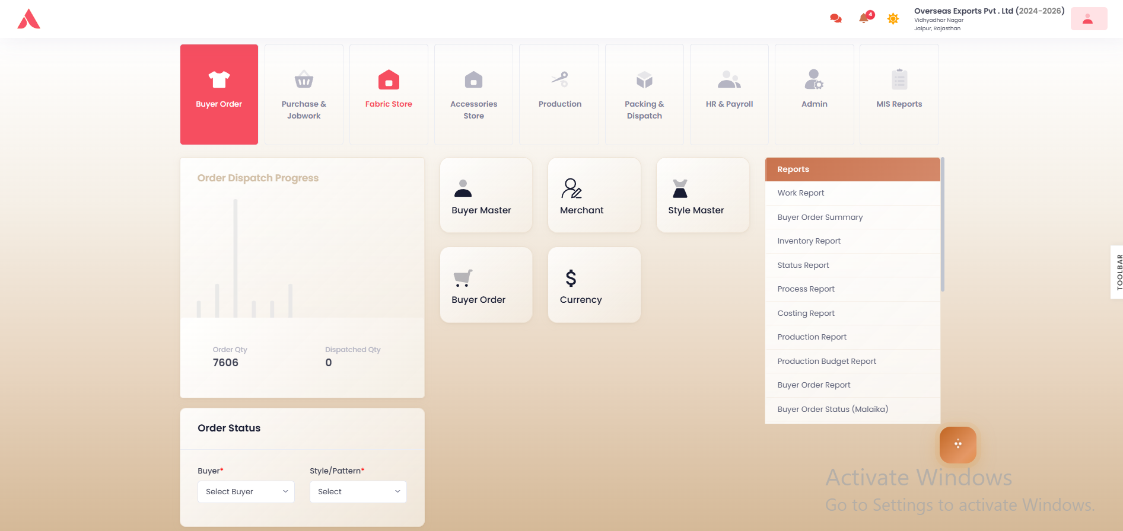
Task: Click the Order Dispatch Progress heading
Action: (258, 178)
